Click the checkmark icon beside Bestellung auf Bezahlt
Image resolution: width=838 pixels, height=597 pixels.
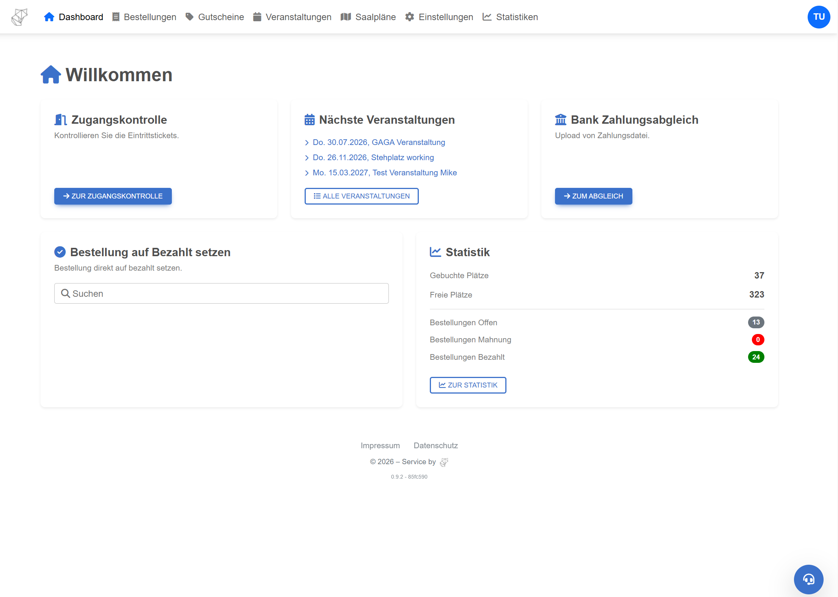(x=60, y=252)
